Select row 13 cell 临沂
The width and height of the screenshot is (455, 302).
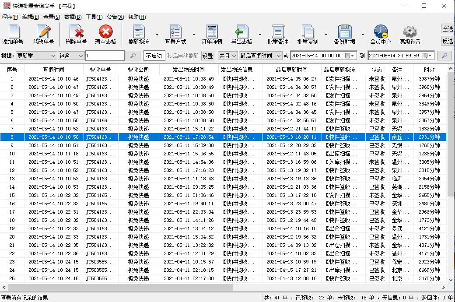(400, 179)
